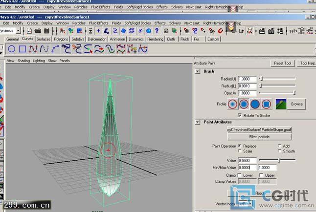Click the paint Value slider
This screenshot has width=316, height=212.
click(277, 160)
